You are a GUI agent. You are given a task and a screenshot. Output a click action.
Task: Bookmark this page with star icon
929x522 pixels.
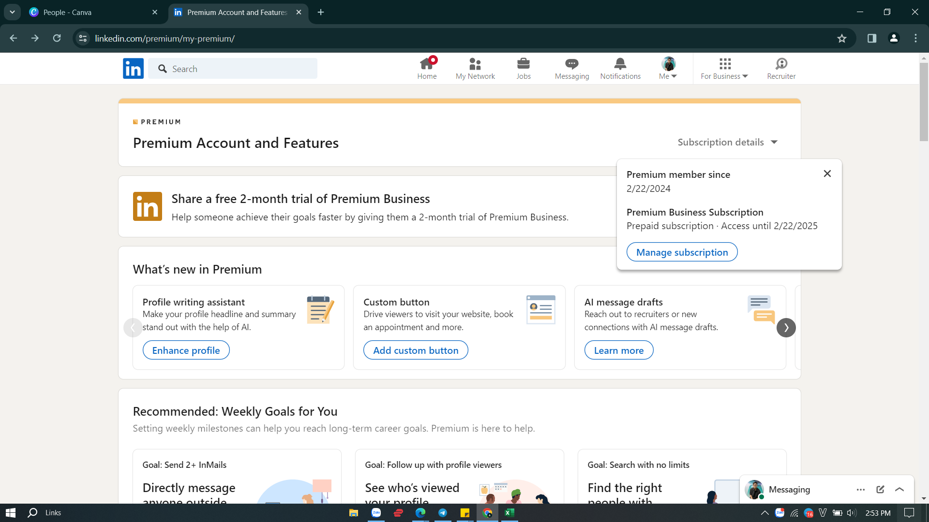(x=842, y=38)
